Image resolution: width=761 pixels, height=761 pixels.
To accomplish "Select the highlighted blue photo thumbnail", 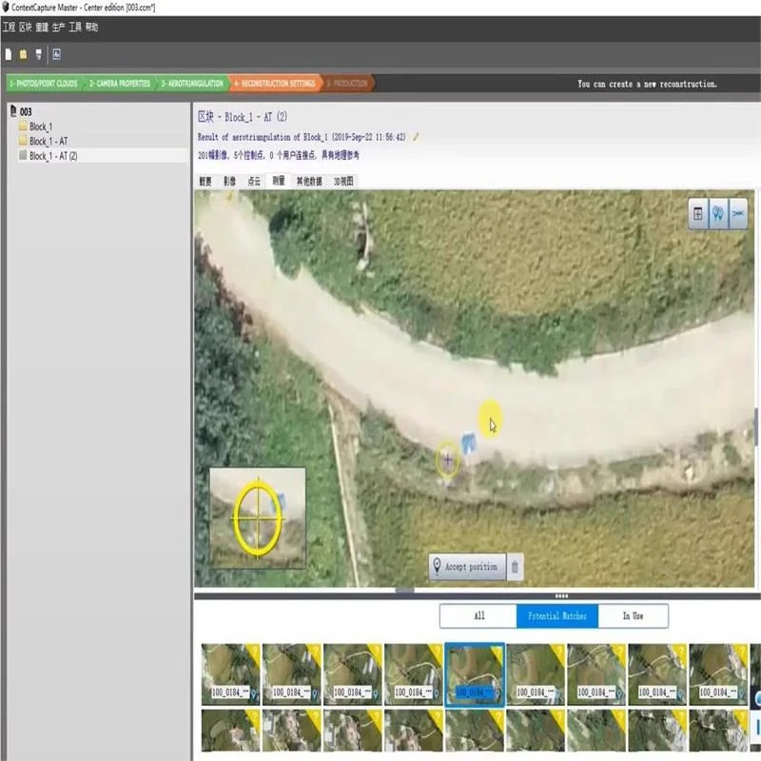I will pyautogui.click(x=475, y=673).
